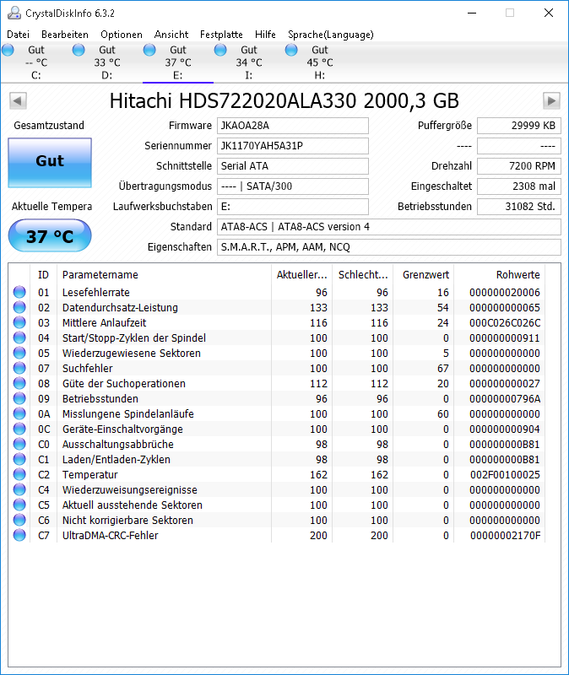Close the CrystalDiskInfo window

549,13
